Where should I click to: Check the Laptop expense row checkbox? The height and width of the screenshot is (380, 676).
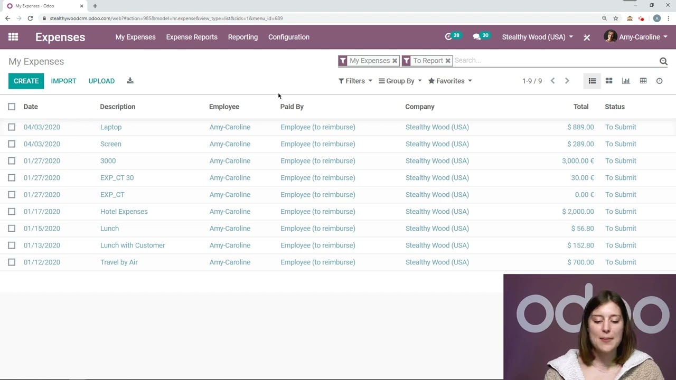click(12, 127)
